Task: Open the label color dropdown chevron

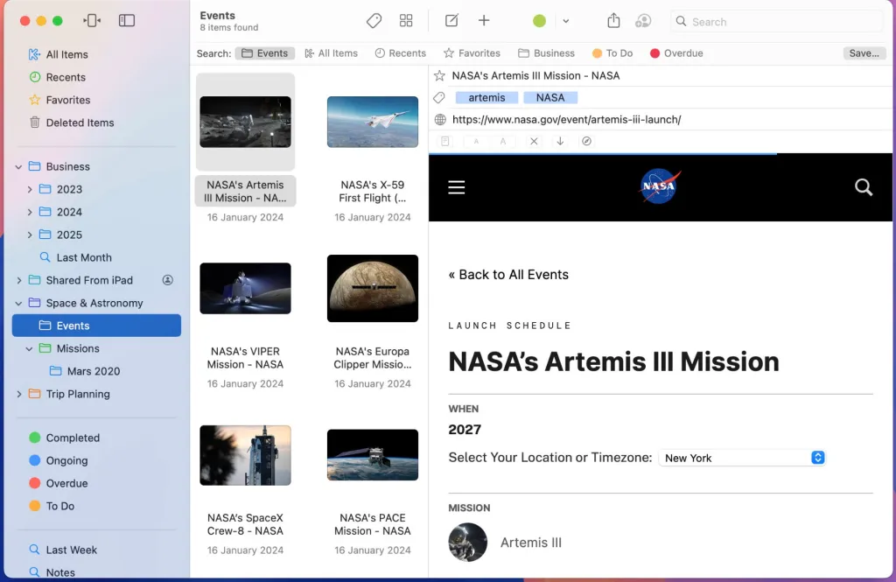Action: (566, 21)
